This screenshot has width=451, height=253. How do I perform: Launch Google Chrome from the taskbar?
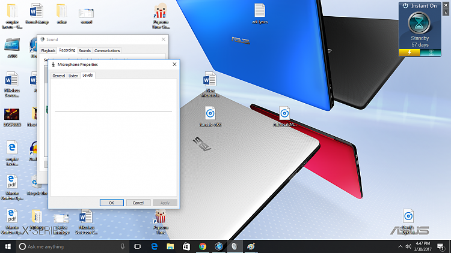tap(203, 246)
